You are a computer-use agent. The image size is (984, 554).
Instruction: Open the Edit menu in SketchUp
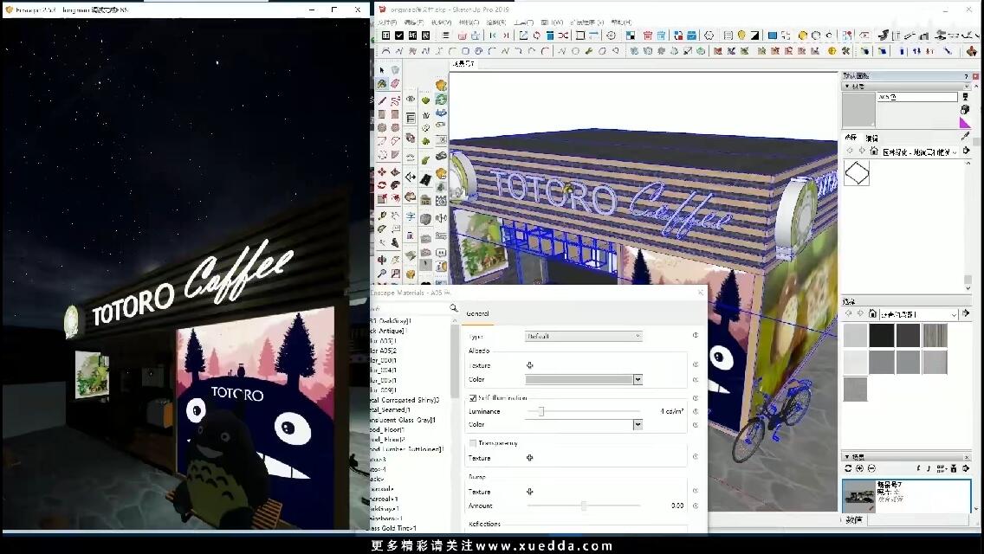[414, 23]
